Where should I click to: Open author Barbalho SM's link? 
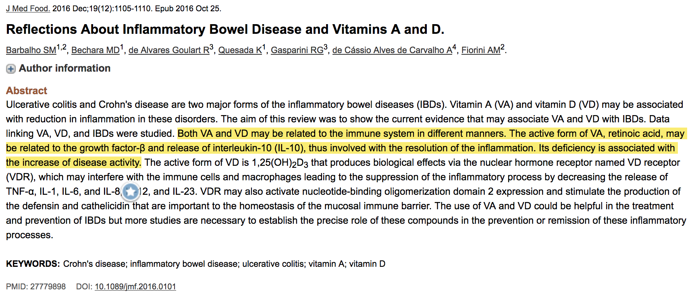31,50
